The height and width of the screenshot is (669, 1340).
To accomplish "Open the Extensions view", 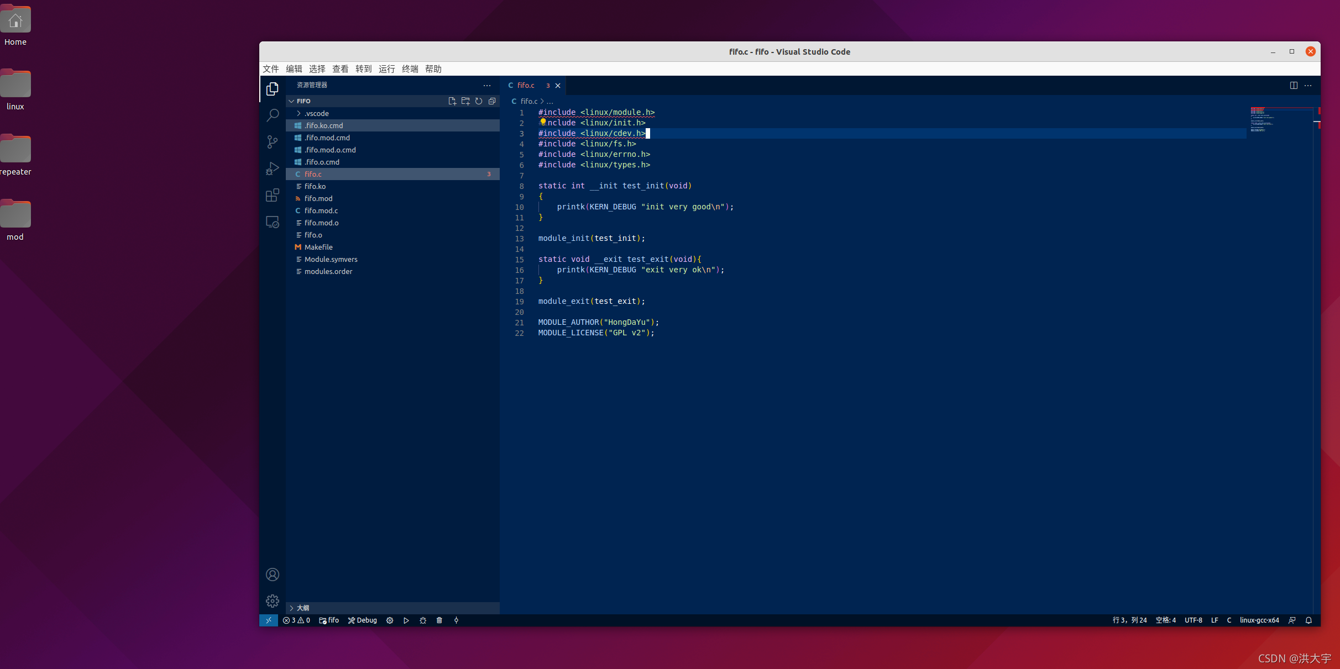I will click(273, 195).
